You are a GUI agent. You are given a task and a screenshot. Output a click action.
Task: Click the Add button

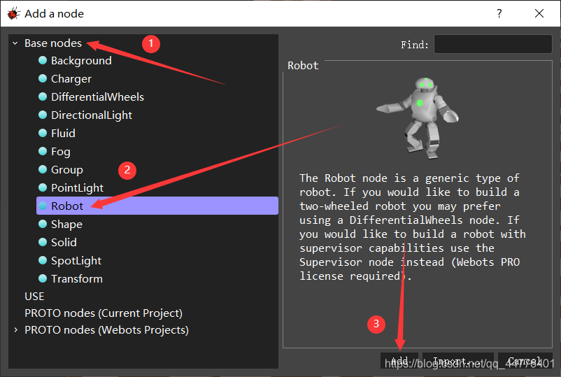pos(399,360)
